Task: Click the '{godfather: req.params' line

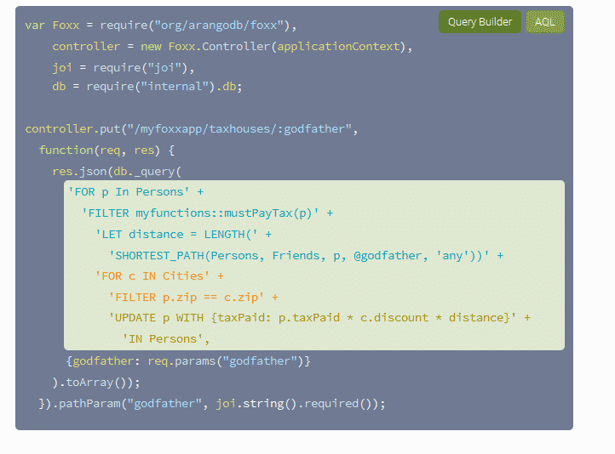Action: click(x=188, y=361)
